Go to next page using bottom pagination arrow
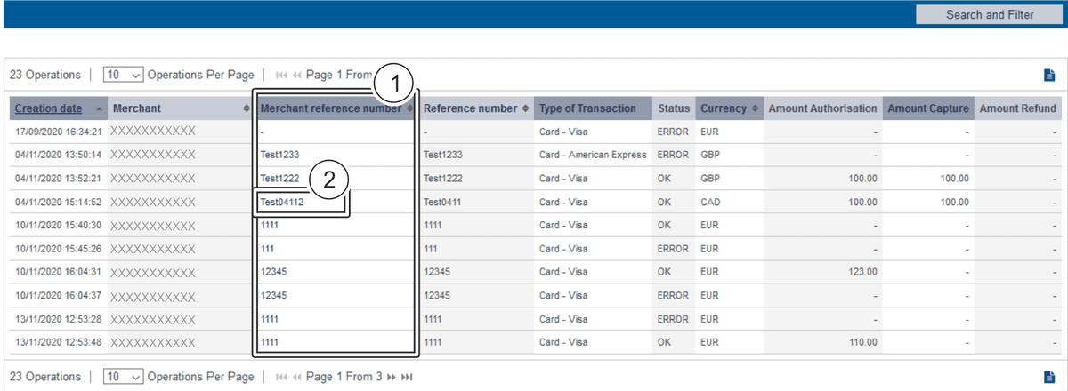The image size is (1068, 391). [x=392, y=377]
